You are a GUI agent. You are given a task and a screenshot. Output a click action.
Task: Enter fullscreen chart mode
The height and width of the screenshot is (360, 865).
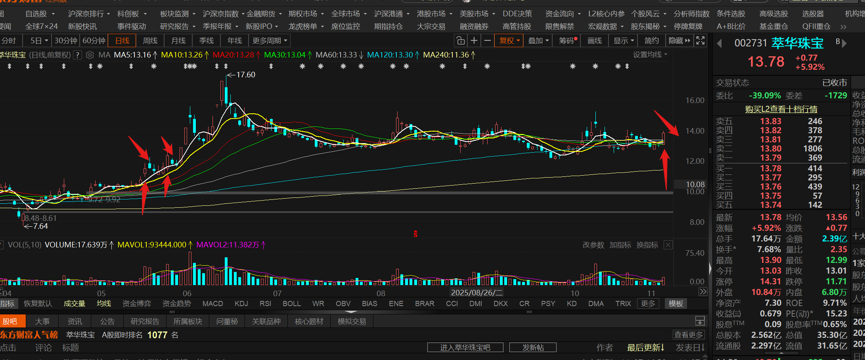point(700,40)
